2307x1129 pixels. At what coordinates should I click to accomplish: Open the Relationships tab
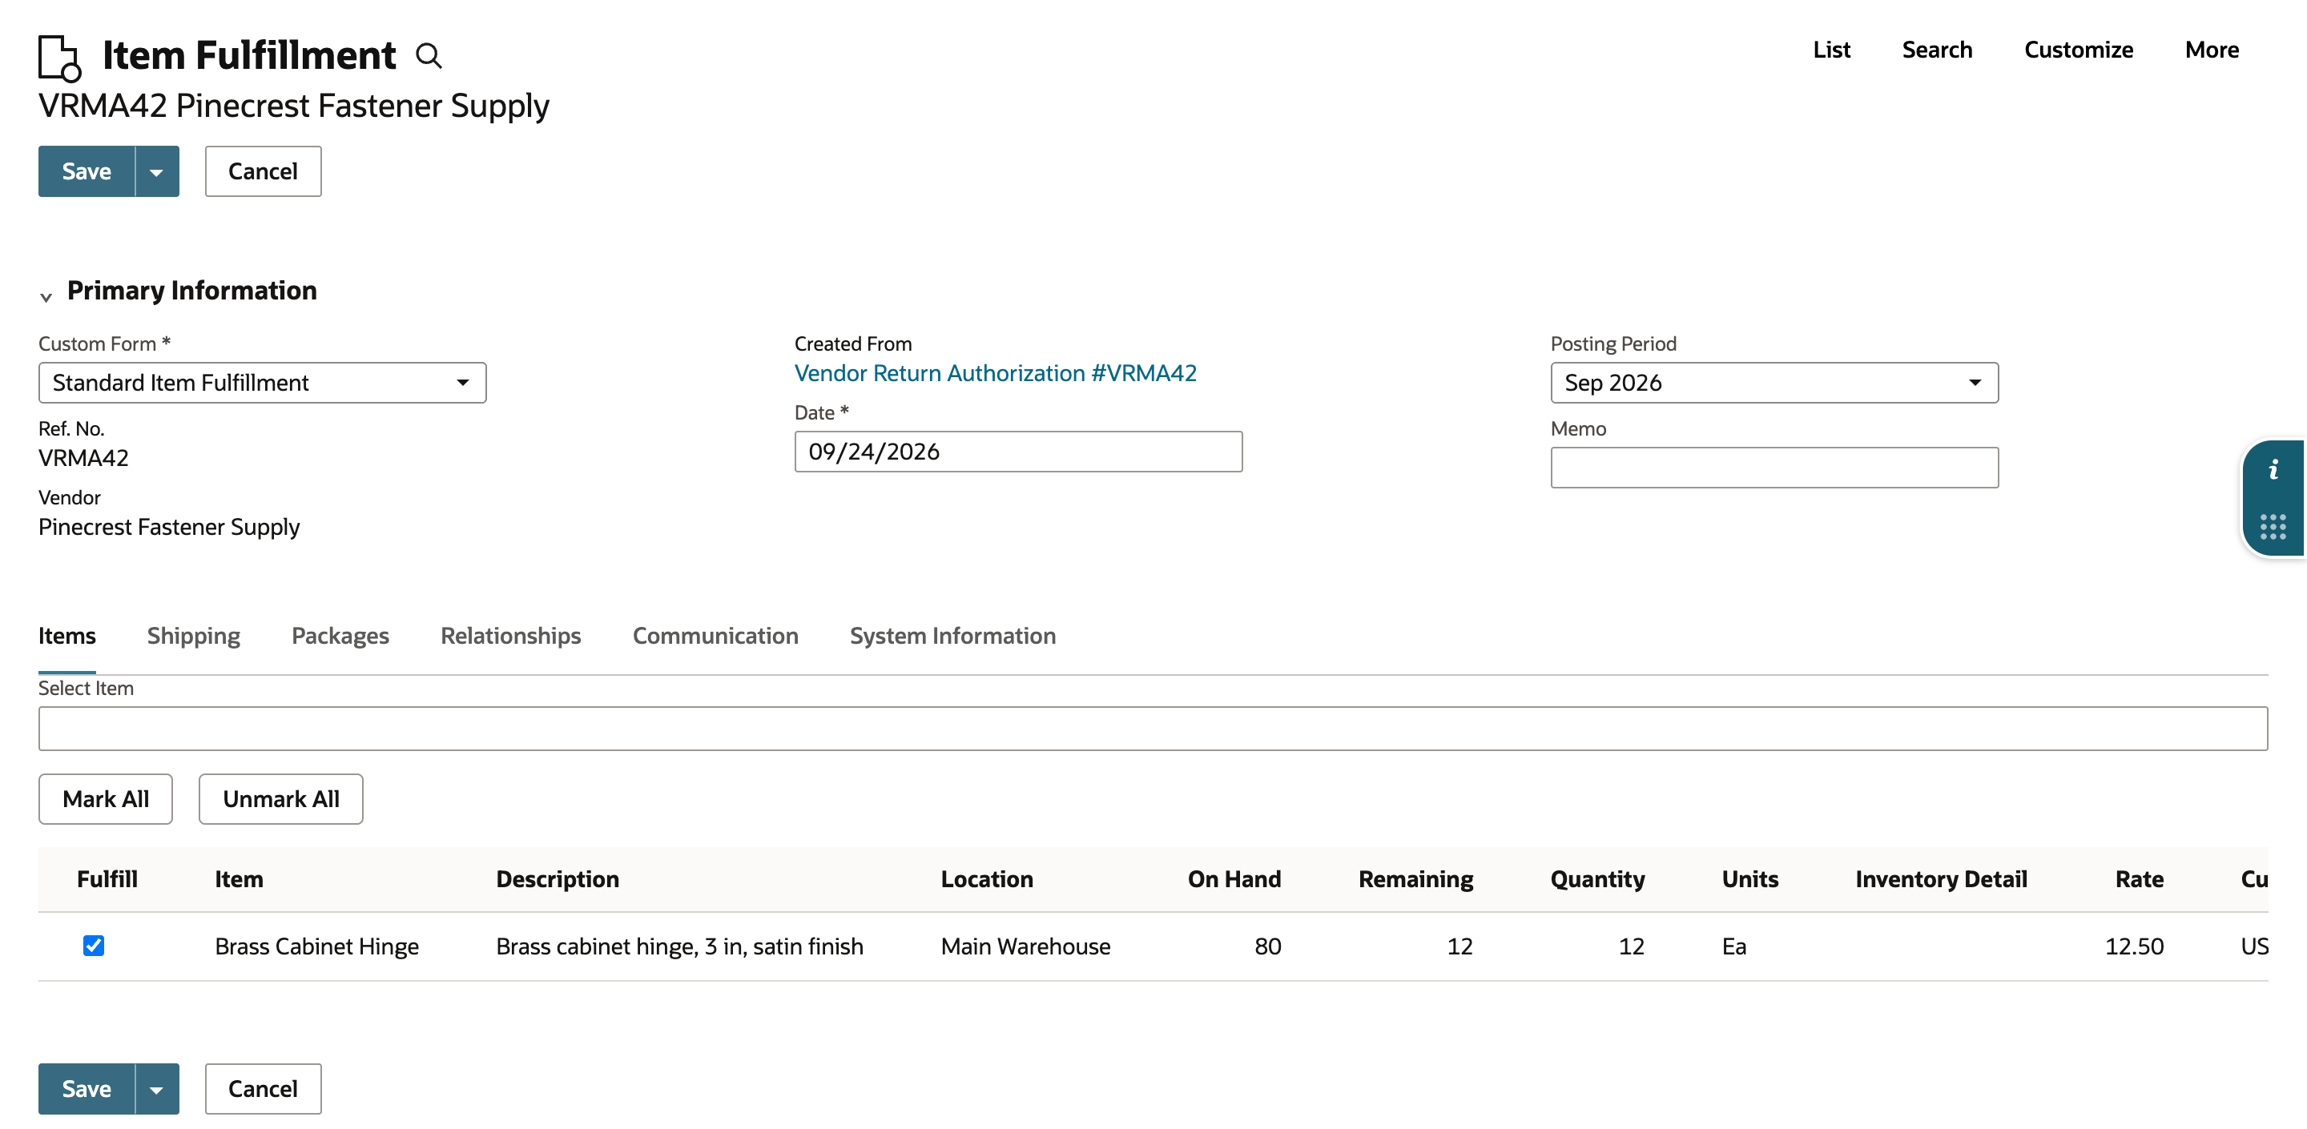[510, 636]
